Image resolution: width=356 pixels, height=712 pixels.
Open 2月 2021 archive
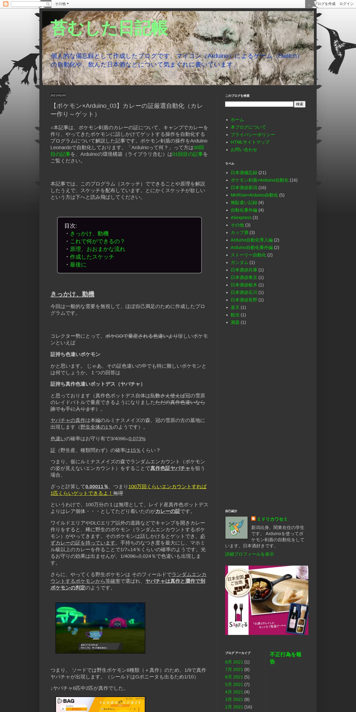coord(234,707)
